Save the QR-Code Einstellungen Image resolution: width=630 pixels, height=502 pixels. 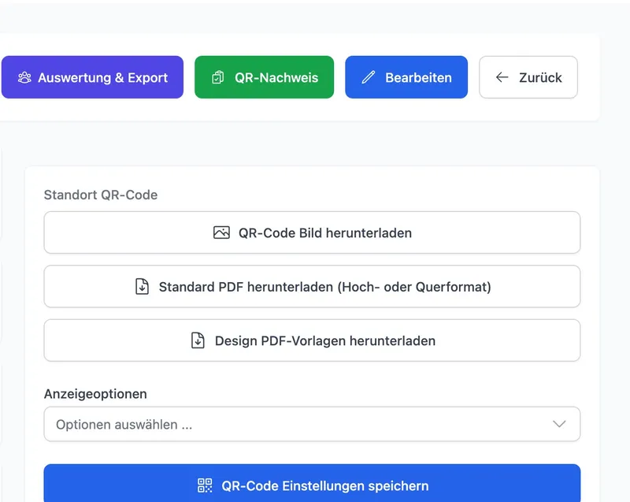312,484
